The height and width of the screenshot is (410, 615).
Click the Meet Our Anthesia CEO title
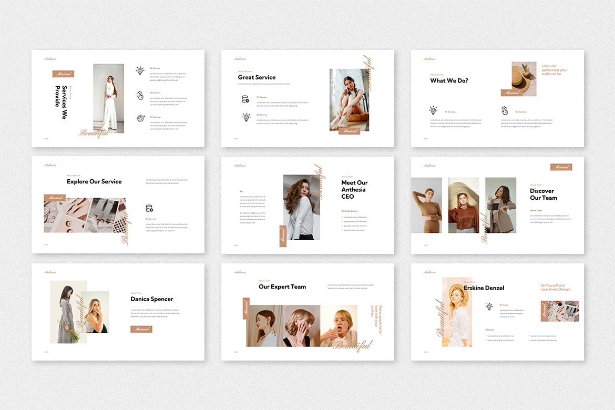(354, 190)
